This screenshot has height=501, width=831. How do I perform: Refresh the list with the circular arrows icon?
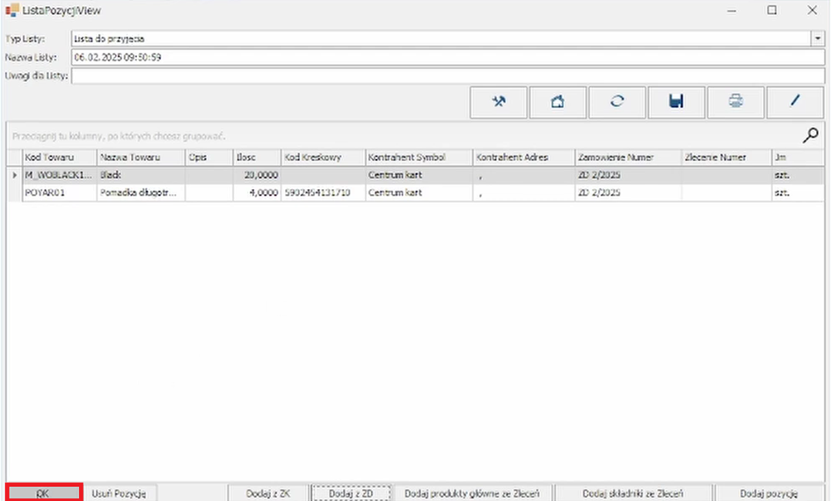point(616,102)
